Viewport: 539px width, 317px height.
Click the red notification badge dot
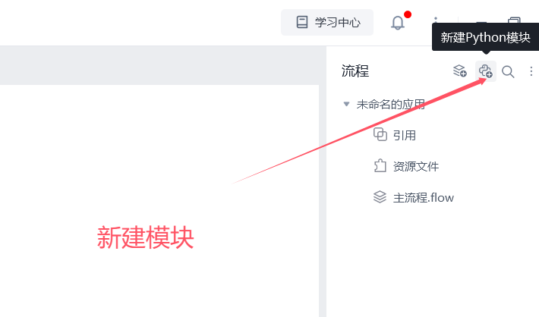[x=408, y=14]
